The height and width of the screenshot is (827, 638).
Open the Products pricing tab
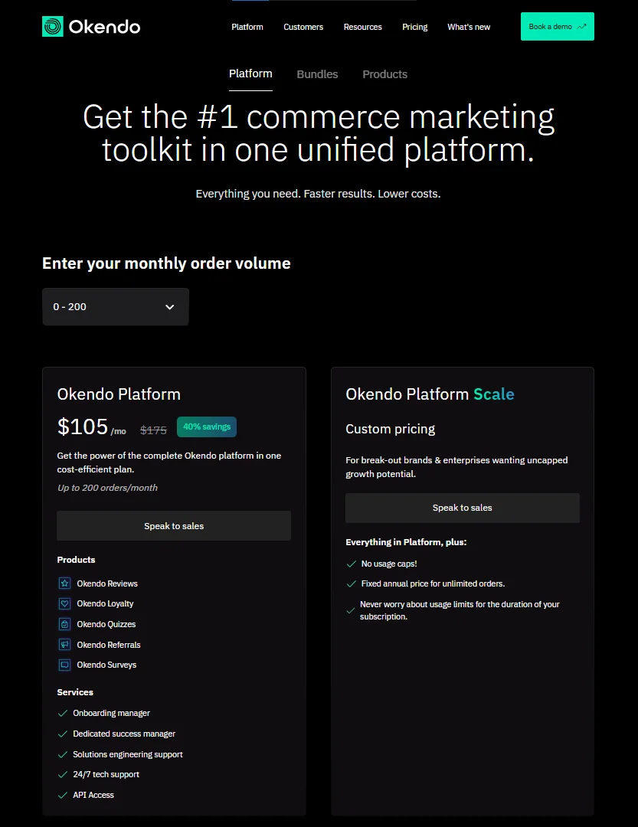(x=384, y=74)
